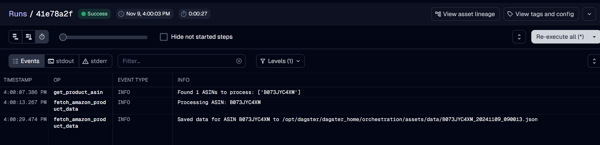600x145 pixels.
Task: Focus the log Filter text field
Action: pos(177,61)
